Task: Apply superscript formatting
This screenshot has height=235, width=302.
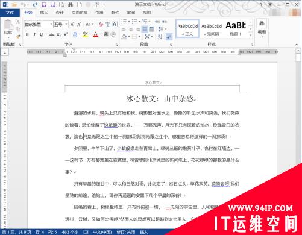Action: [66, 34]
